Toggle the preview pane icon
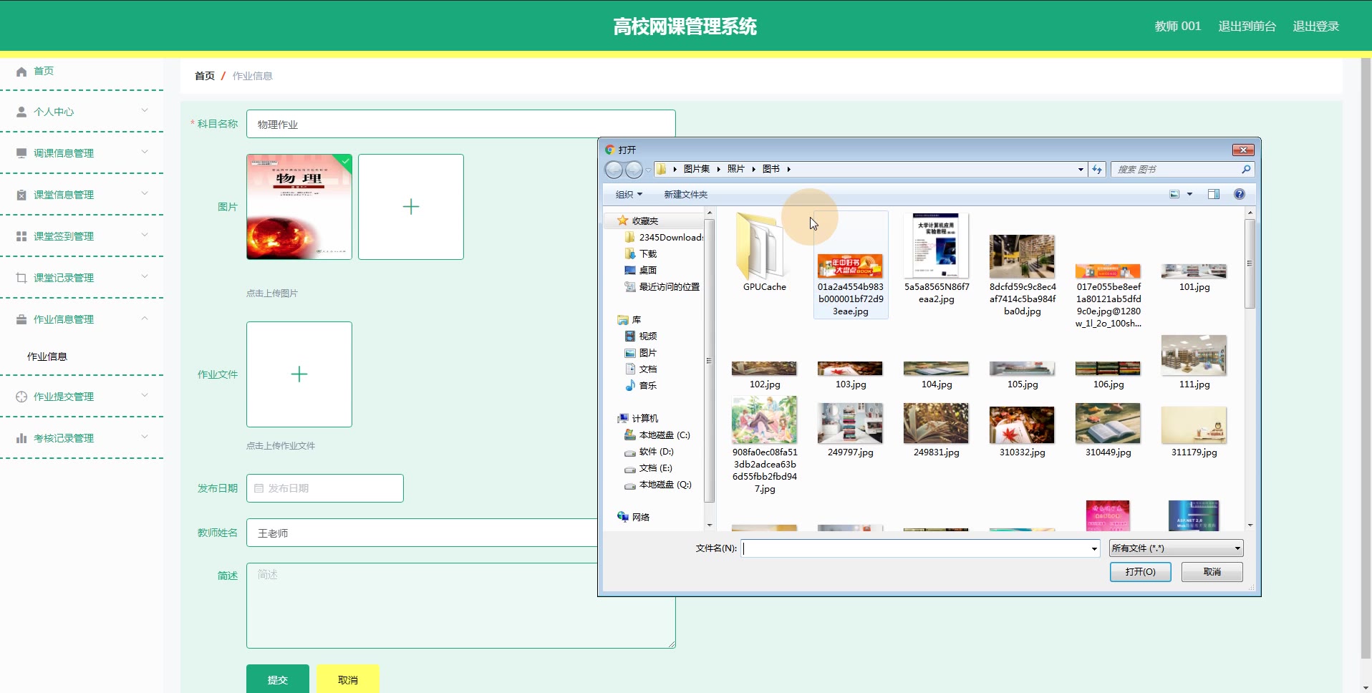The width and height of the screenshot is (1372, 693). pyautogui.click(x=1213, y=194)
